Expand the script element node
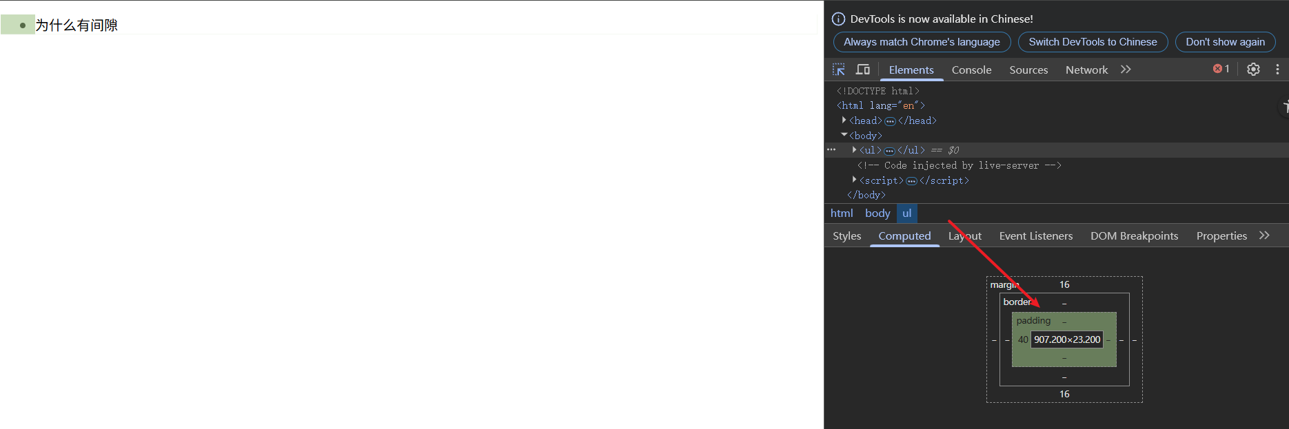 pyautogui.click(x=854, y=180)
